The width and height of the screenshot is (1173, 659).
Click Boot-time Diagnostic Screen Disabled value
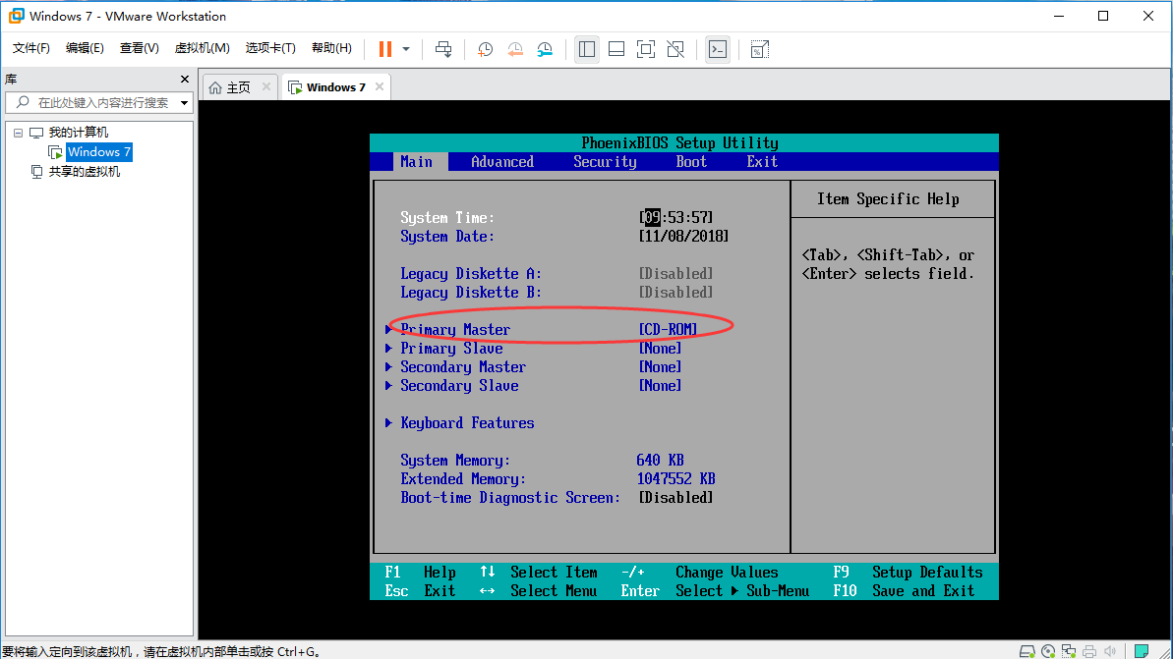(675, 498)
